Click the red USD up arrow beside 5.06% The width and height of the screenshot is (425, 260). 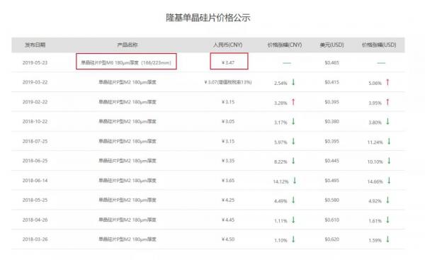[387, 82]
